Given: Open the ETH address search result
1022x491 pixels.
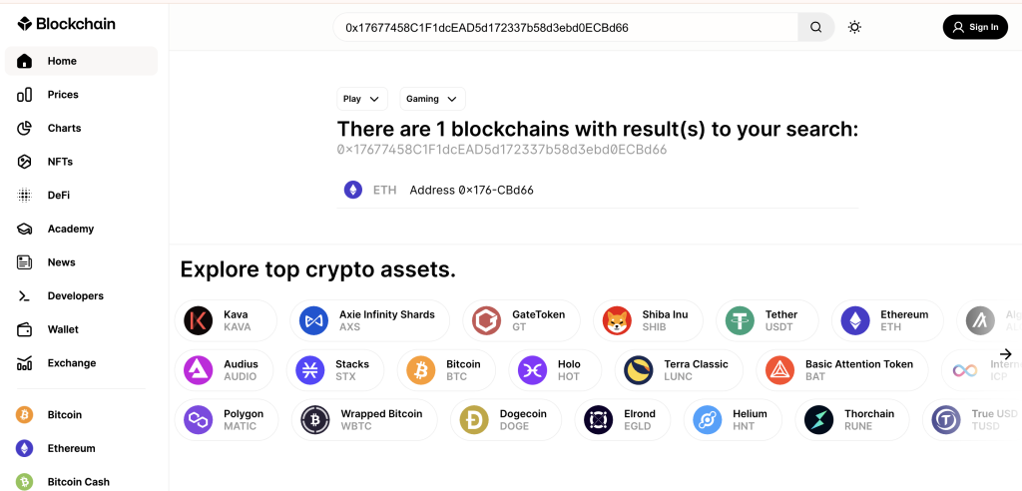Looking at the screenshot, I should tap(470, 190).
